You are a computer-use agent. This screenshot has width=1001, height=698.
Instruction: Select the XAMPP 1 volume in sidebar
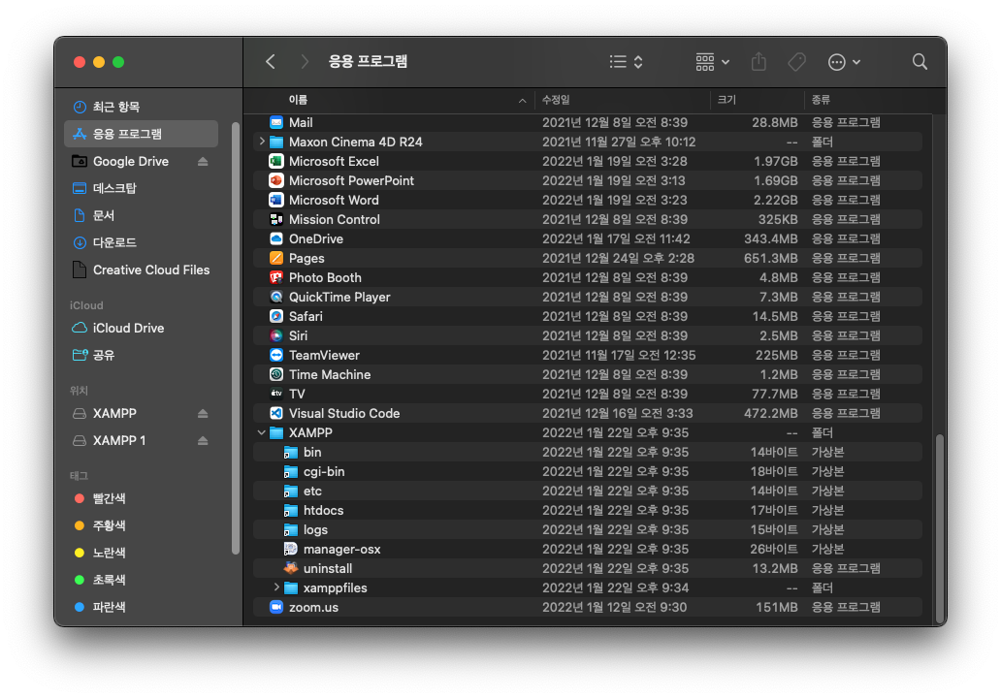click(x=118, y=441)
